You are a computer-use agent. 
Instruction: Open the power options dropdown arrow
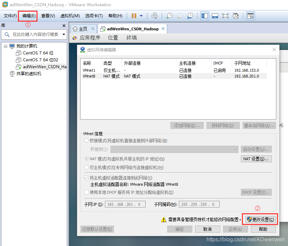[x=141, y=16]
